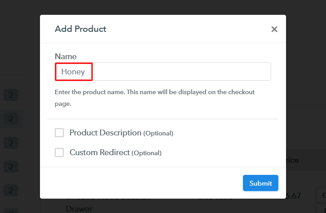Click the helper text about checkout page
The height and width of the screenshot is (213, 326).
coord(154,98)
